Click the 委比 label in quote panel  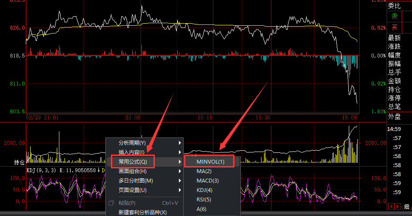coord(394,6)
